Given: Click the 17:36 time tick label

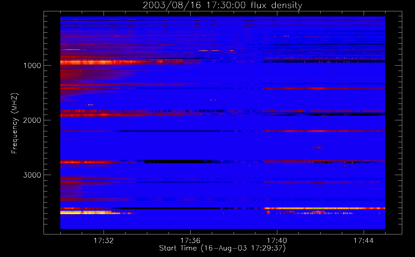Looking at the screenshot, I should tap(190, 241).
